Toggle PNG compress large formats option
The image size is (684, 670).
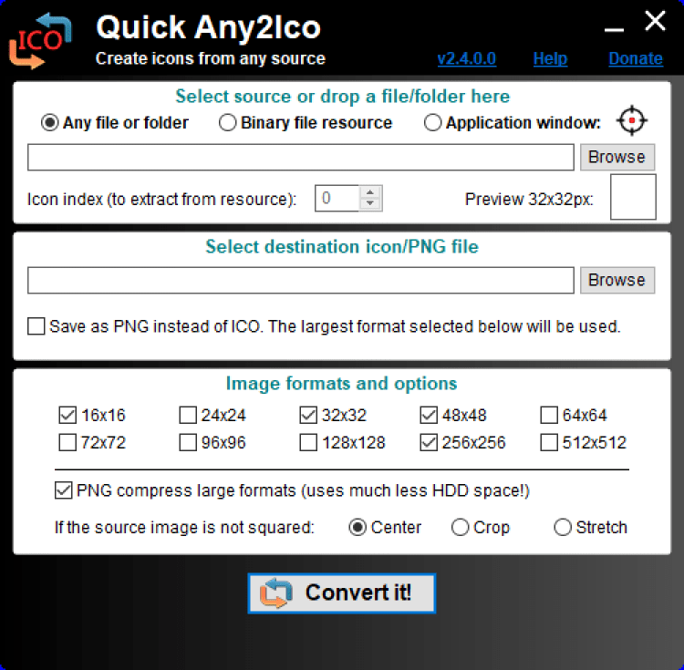(x=64, y=491)
